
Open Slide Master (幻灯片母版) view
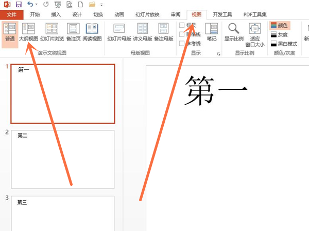point(118,33)
